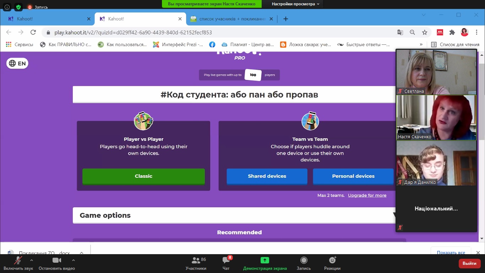Open the Chrome profile avatar

pyautogui.click(x=464, y=32)
